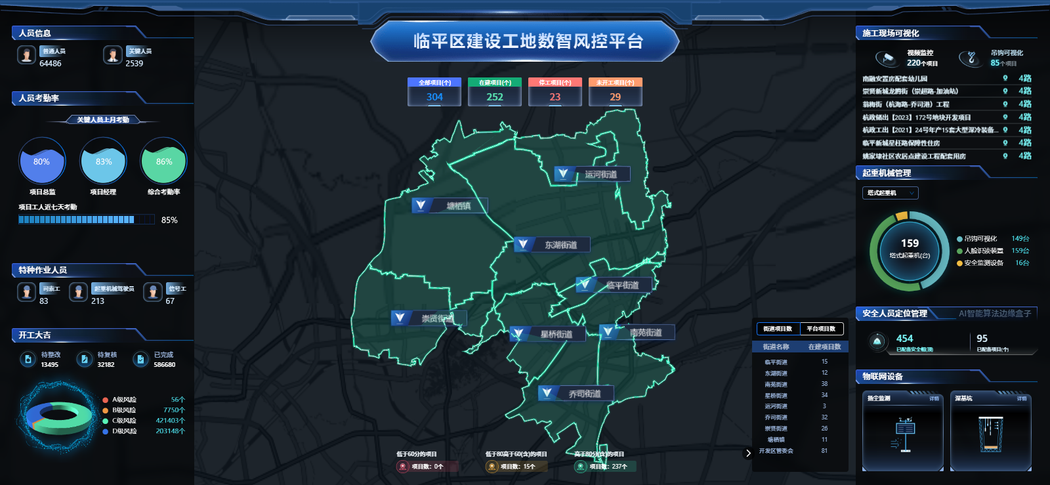Click the high-score green badge icon (237个)
1050x485 pixels.
[x=580, y=467]
